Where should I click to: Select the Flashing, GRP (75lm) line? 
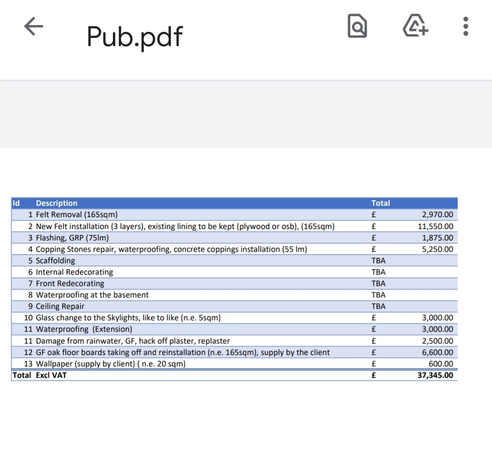72,238
